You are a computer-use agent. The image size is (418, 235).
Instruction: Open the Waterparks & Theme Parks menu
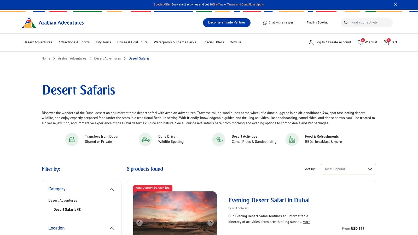coord(175,42)
